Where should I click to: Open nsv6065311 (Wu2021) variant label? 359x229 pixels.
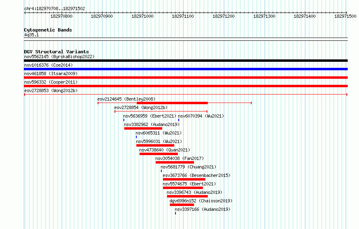tap(159, 133)
